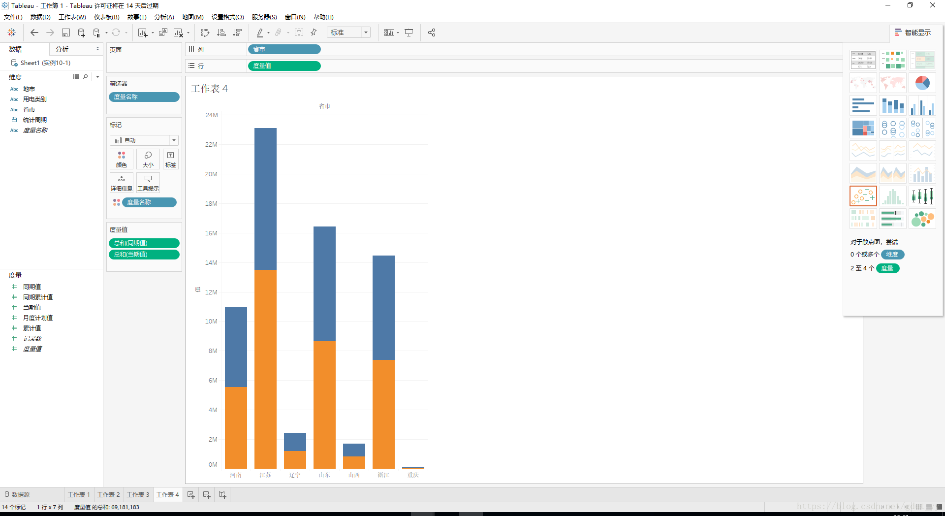Click the color dots beside 度量名称 mark pill
This screenshot has width=945, height=516.
click(117, 202)
